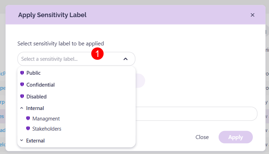Expand the External label group
This screenshot has height=154, width=269.
(22, 141)
